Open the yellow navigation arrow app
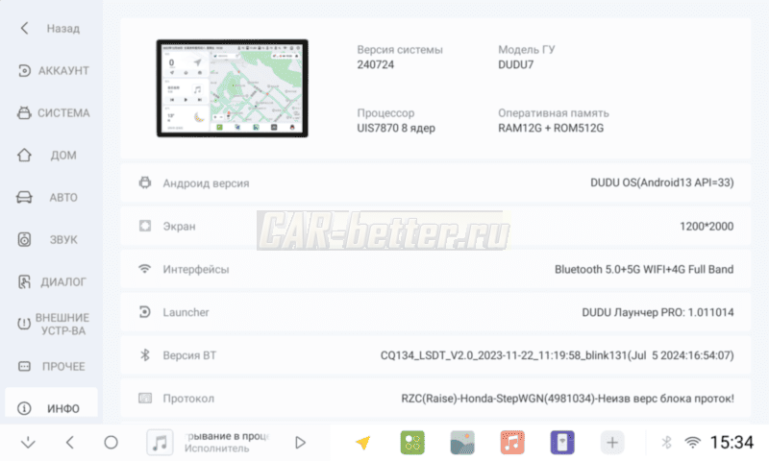 [362, 443]
